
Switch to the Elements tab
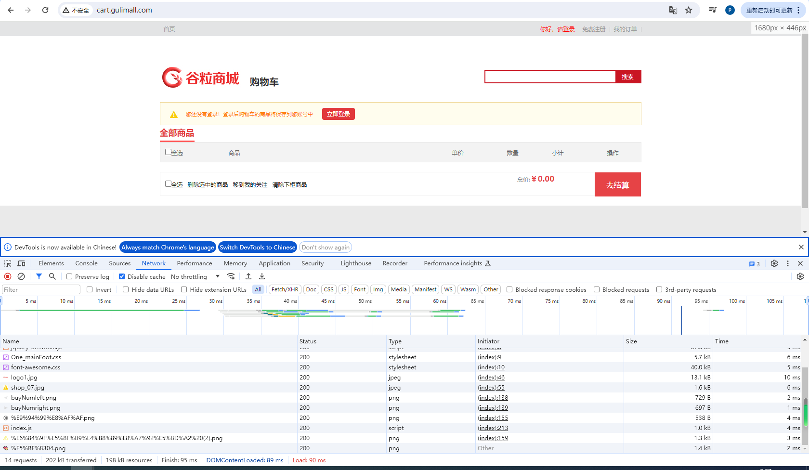coord(51,263)
